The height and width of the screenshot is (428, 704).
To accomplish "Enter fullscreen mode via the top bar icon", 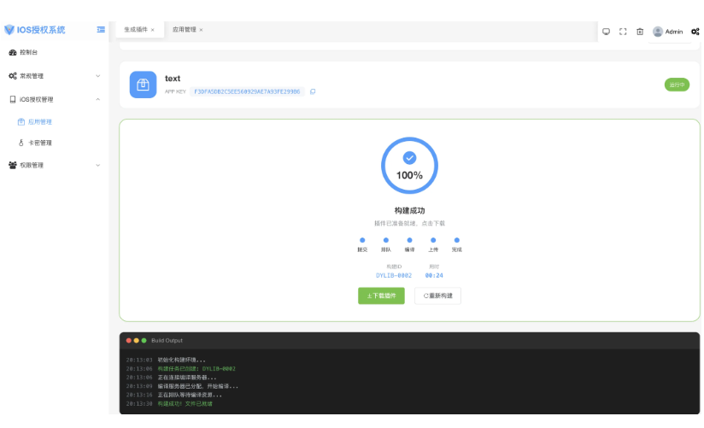I will click(623, 32).
